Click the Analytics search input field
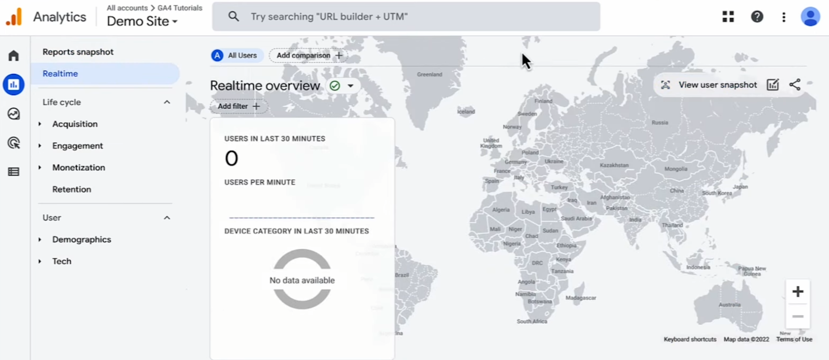This screenshot has height=360, width=829. tap(406, 17)
